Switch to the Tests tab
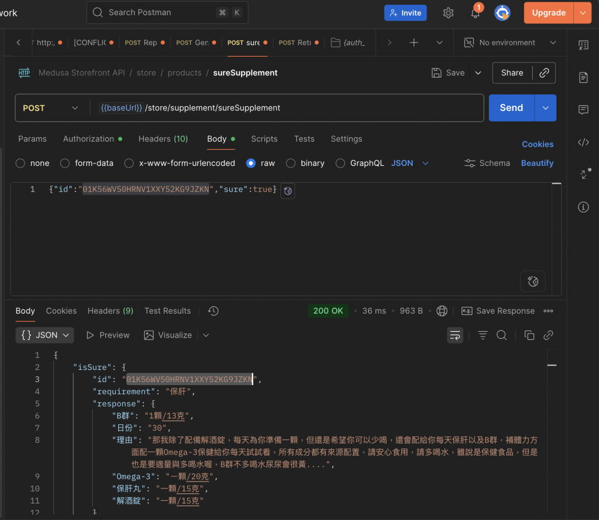This screenshot has height=520, width=599. (304, 139)
